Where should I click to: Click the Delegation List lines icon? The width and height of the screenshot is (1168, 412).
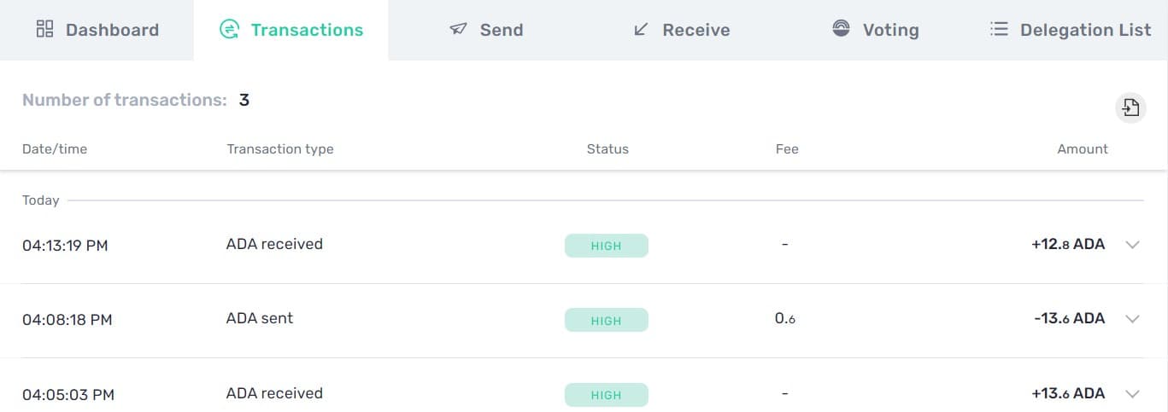click(999, 30)
